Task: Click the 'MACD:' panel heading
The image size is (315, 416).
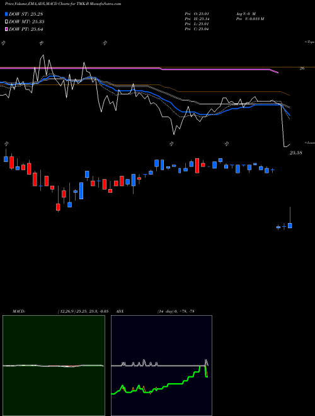Action: [18, 311]
